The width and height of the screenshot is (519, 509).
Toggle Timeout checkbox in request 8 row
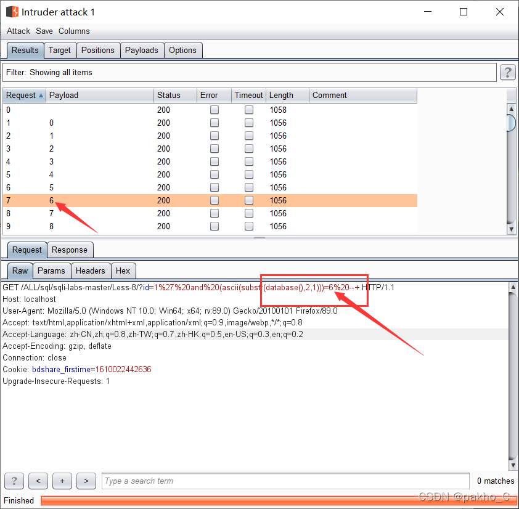(249, 213)
